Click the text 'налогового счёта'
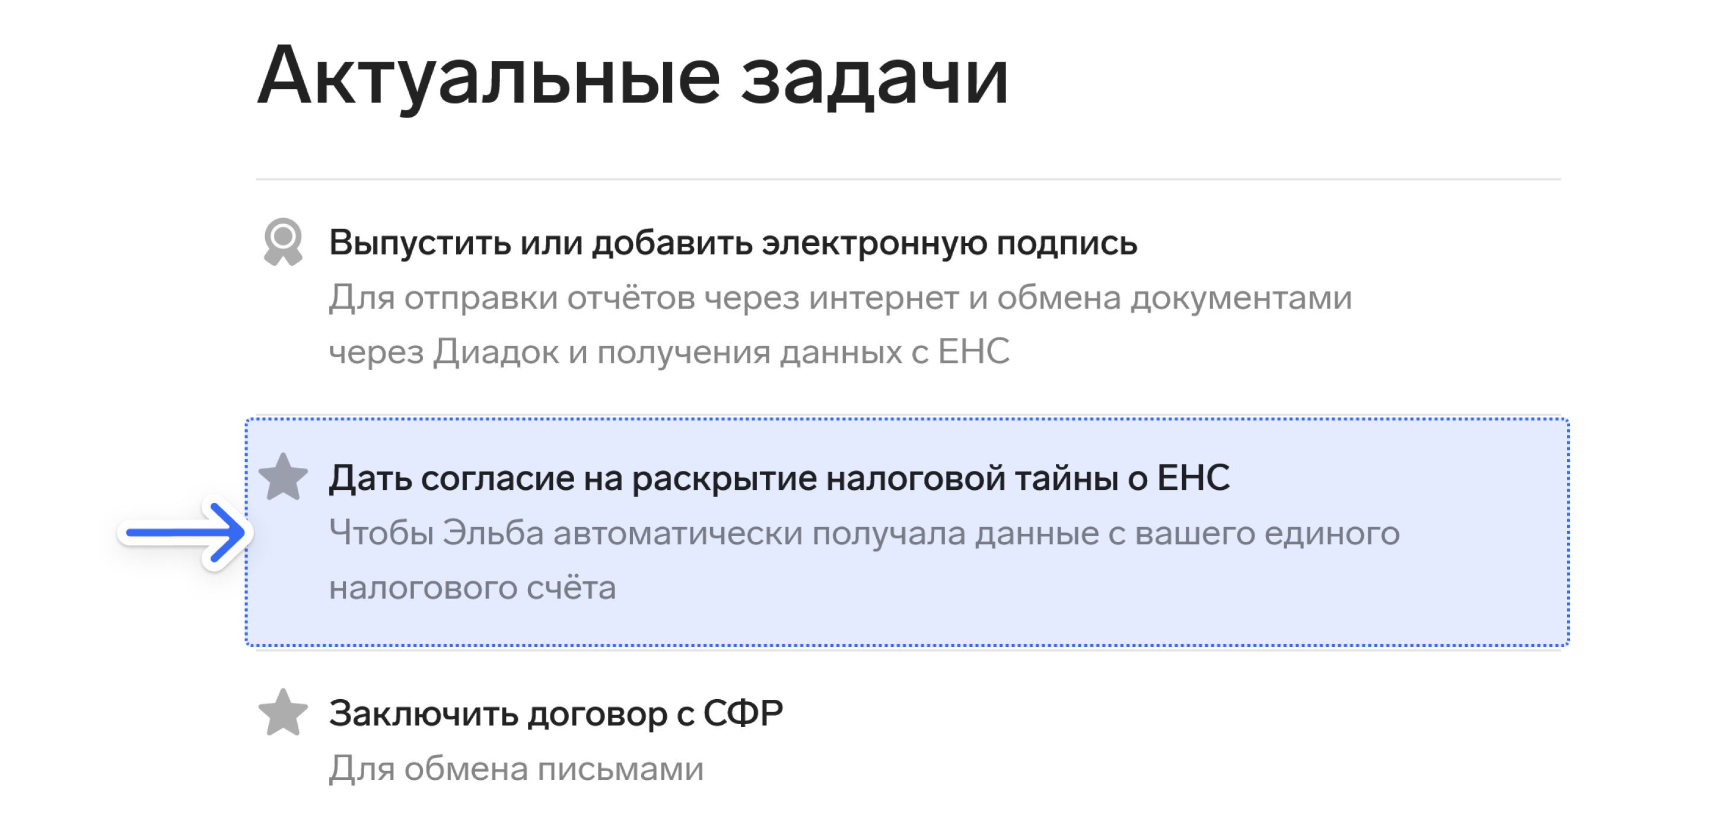 point(472,588)
